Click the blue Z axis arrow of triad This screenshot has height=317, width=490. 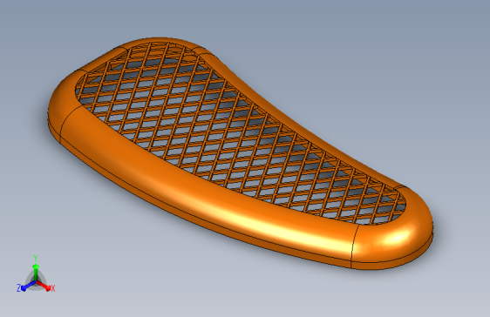coord(28,286)
